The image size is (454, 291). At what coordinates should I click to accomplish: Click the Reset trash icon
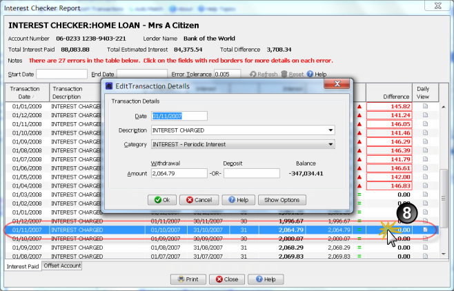(x=283, y=74)
